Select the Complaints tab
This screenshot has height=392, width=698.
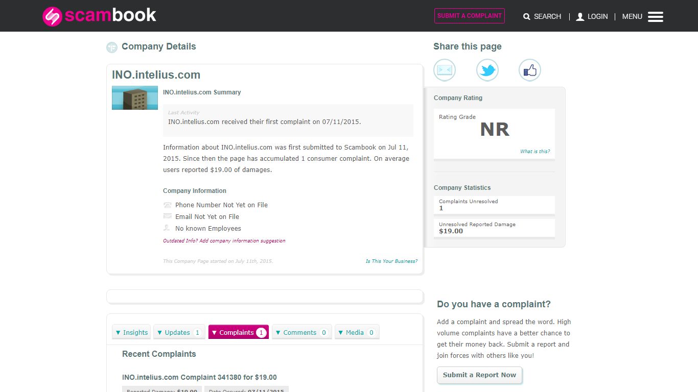click(x=239, y=332)
